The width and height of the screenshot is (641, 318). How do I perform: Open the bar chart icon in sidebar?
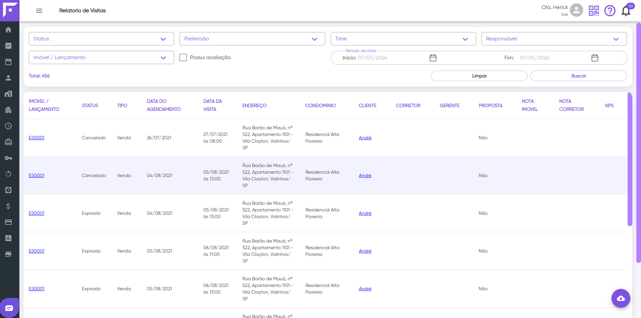pyautogui.click(x=8, y=238)
